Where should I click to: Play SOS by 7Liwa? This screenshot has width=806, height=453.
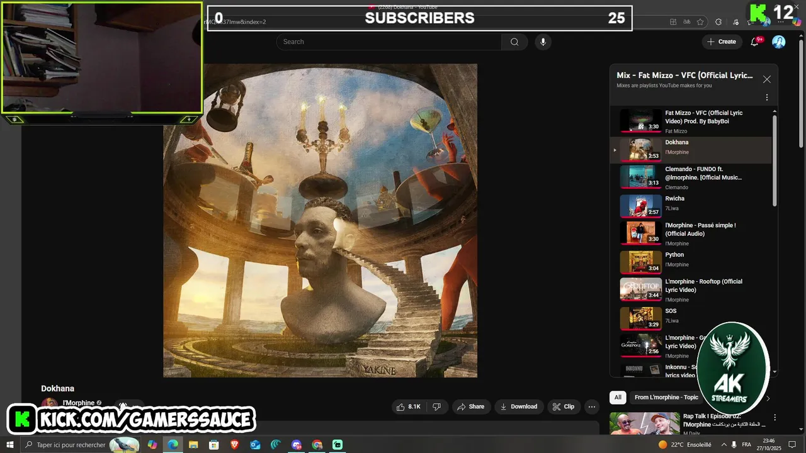click(691, 318)
